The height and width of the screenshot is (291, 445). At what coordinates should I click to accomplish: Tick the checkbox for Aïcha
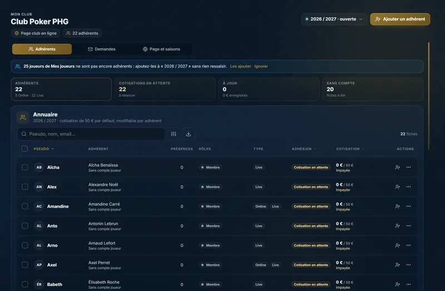pyautogui.click(x=25, y=167)
